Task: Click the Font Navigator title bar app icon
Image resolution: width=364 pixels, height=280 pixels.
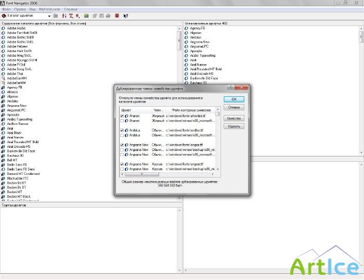Action: coord(4,3)
